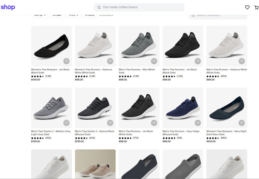Image resolution: width=259 pixels, height=179 pixels.
Task: Open the Men's Tree Runners Mist shoe image
Action: pyautogui.click(x=139, y=46)
